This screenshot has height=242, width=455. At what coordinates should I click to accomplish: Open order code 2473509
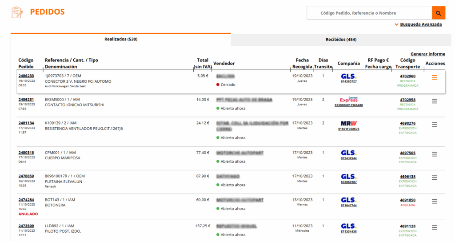[x=26, y=226]
